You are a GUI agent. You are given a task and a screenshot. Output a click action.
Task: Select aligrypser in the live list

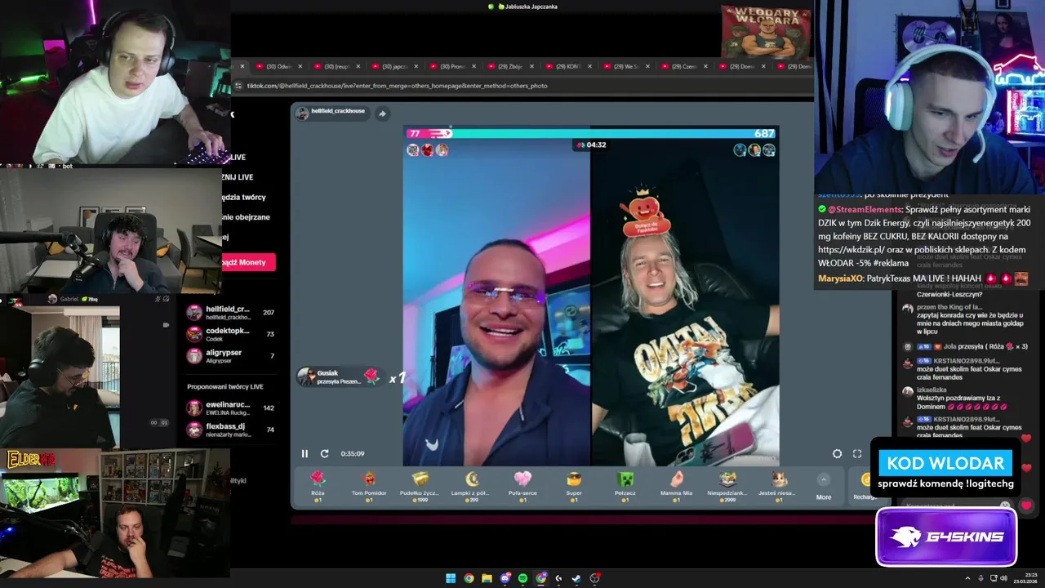(231, 355)
